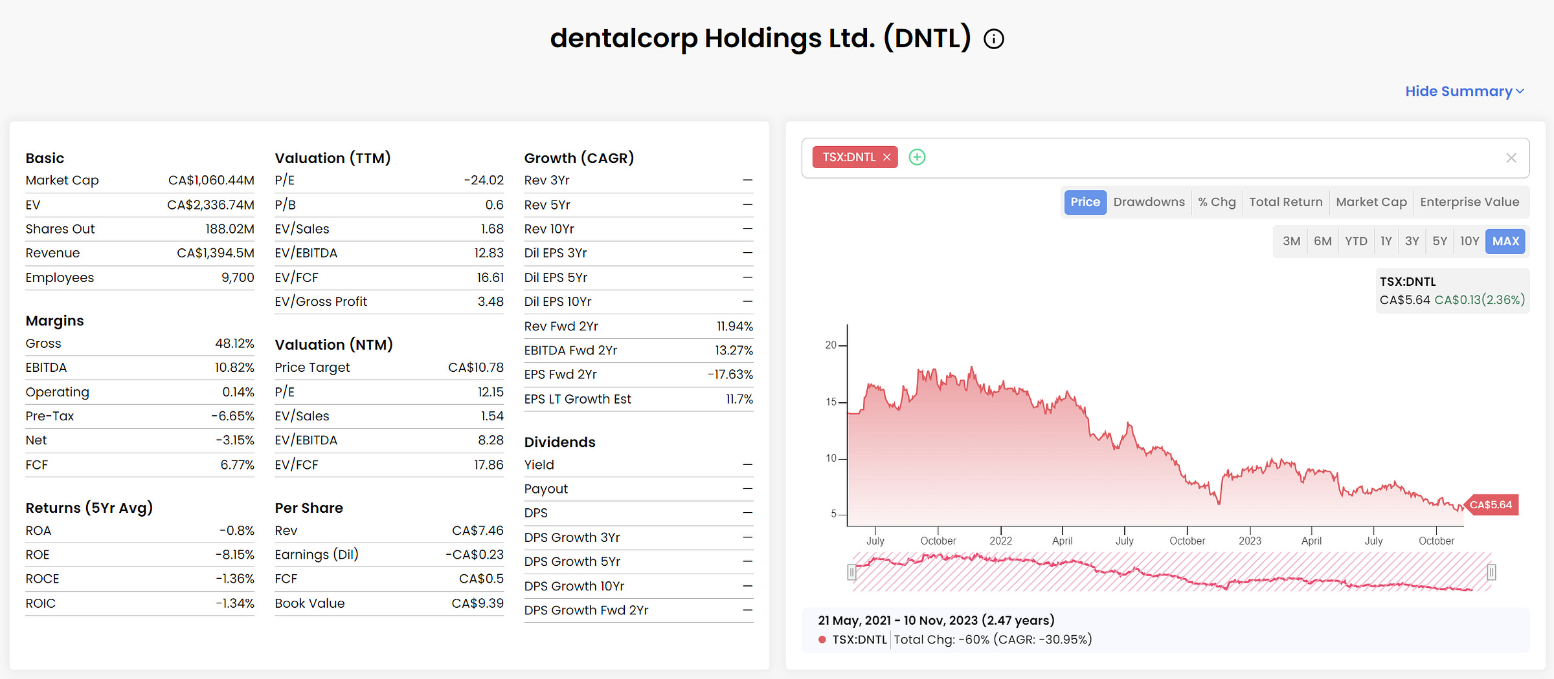Set chart range to 10Y
This screenshot has width=1554, height=679.
[1469, 241]
